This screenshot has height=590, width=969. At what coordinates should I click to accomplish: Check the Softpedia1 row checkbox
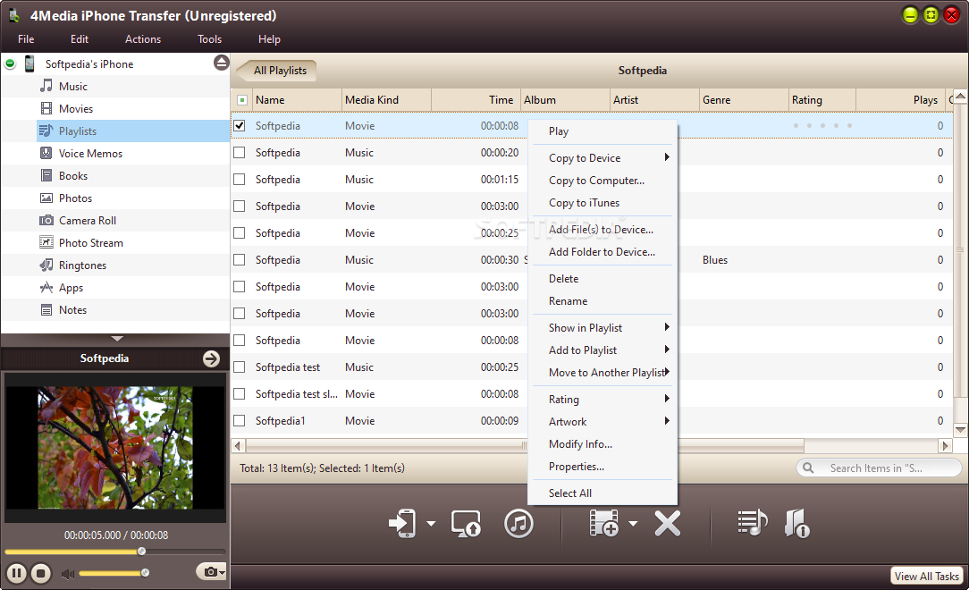point(240,421)
